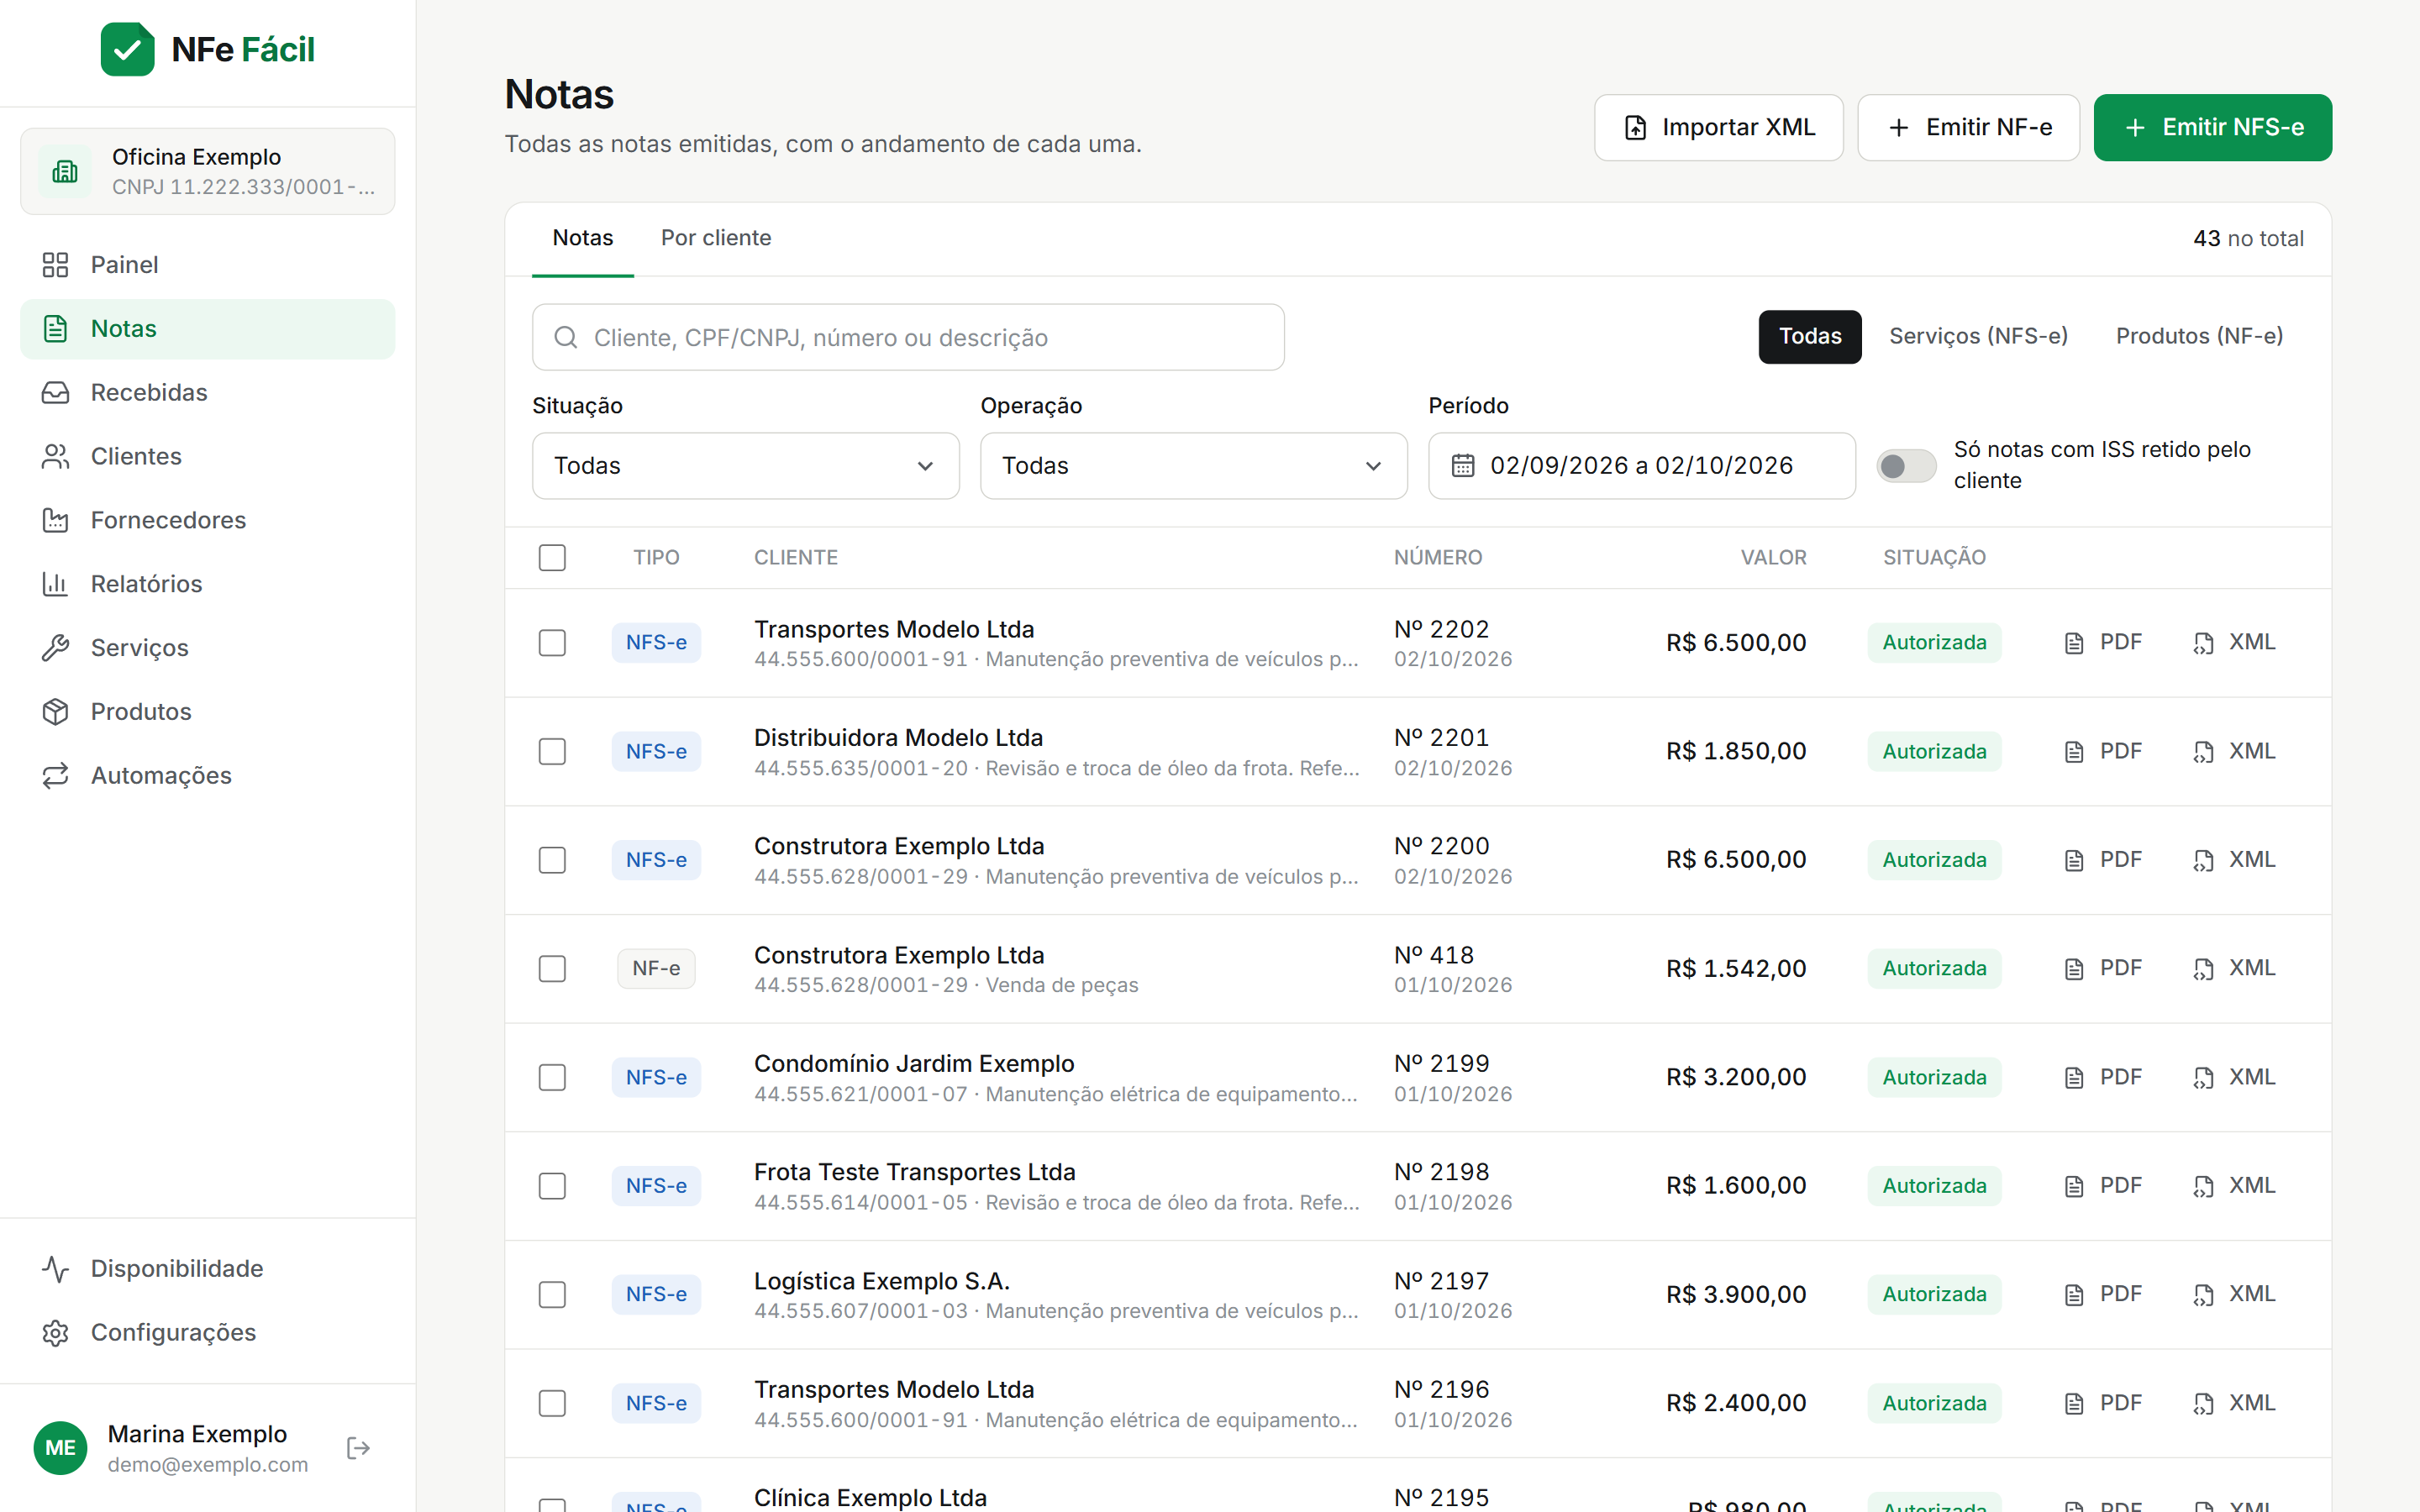The image size is (2420, 1512).
Task: Click the green Emitir NFS-e button
Action: [x=2212, y=128]
